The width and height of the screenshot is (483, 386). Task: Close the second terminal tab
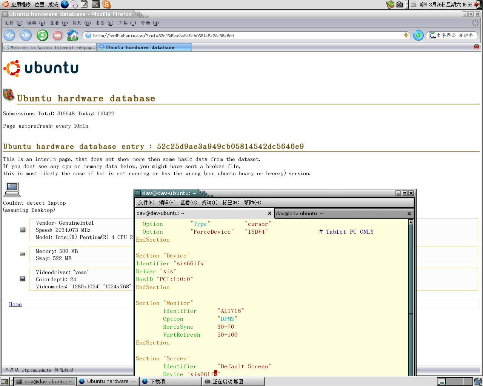pos(409,214)
